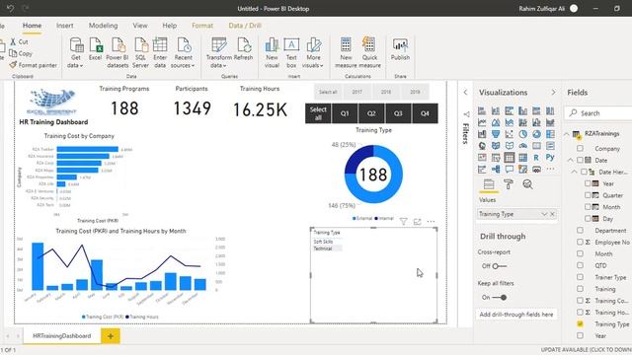Toggle the Keep all filters switch
This screenshot has width=632, height=355.
499,298
